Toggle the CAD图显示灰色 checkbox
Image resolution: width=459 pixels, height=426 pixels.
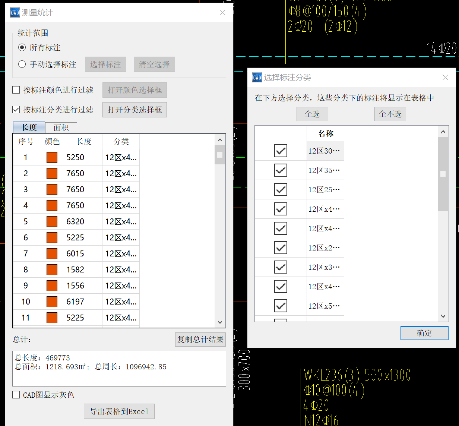coord(16,395)
